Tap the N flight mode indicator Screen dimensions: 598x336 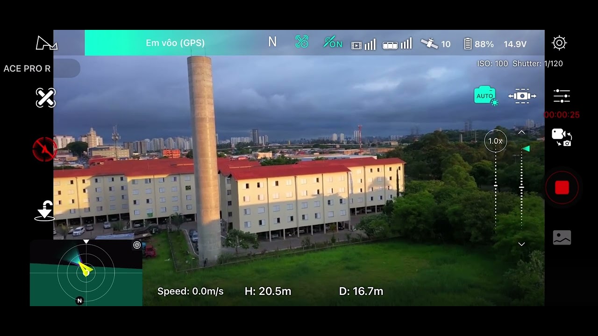pyautogui.click(x=272, y=42)
